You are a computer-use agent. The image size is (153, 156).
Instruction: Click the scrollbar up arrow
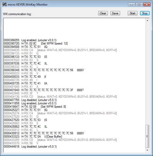click(147, 20)
